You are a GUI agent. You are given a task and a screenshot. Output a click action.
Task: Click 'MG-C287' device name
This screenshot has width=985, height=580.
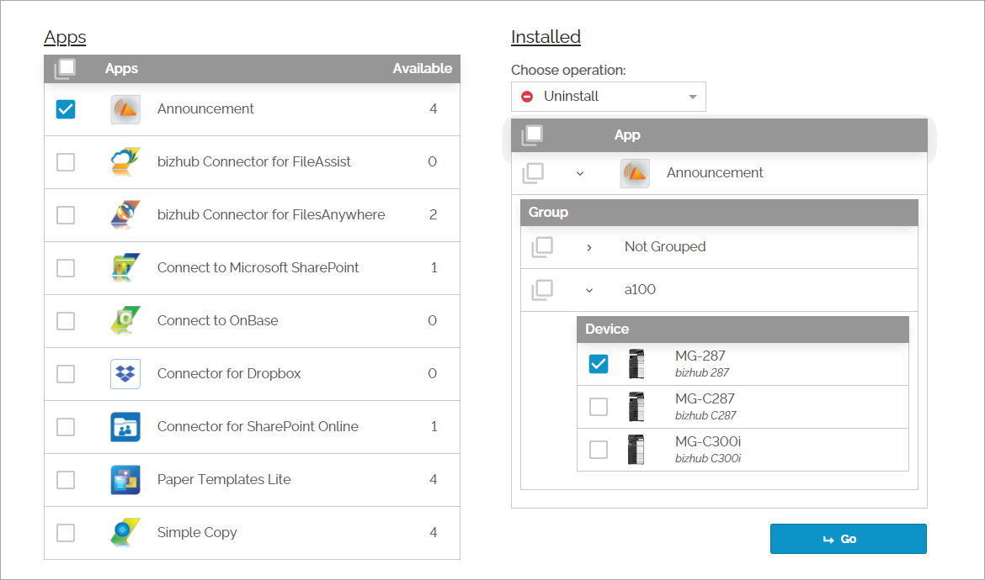705,398
